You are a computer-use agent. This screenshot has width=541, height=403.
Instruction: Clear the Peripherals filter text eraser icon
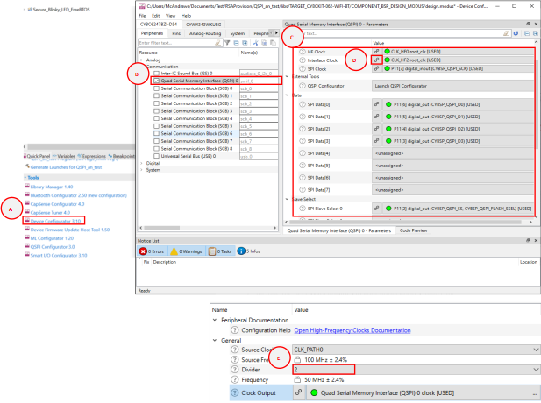217,43
